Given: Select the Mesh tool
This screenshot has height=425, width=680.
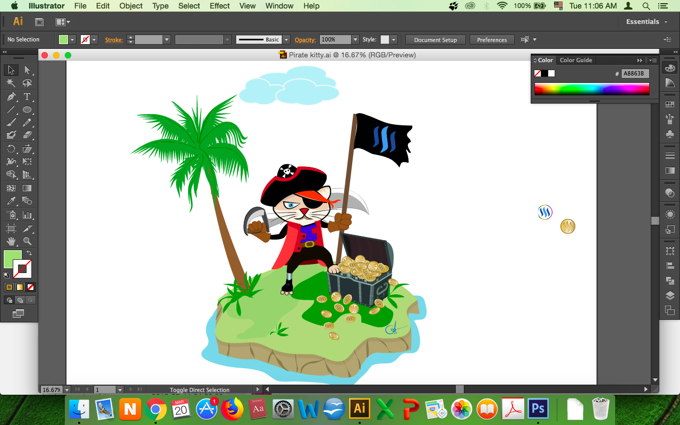Looking at the screenshot, I should 11,188.
